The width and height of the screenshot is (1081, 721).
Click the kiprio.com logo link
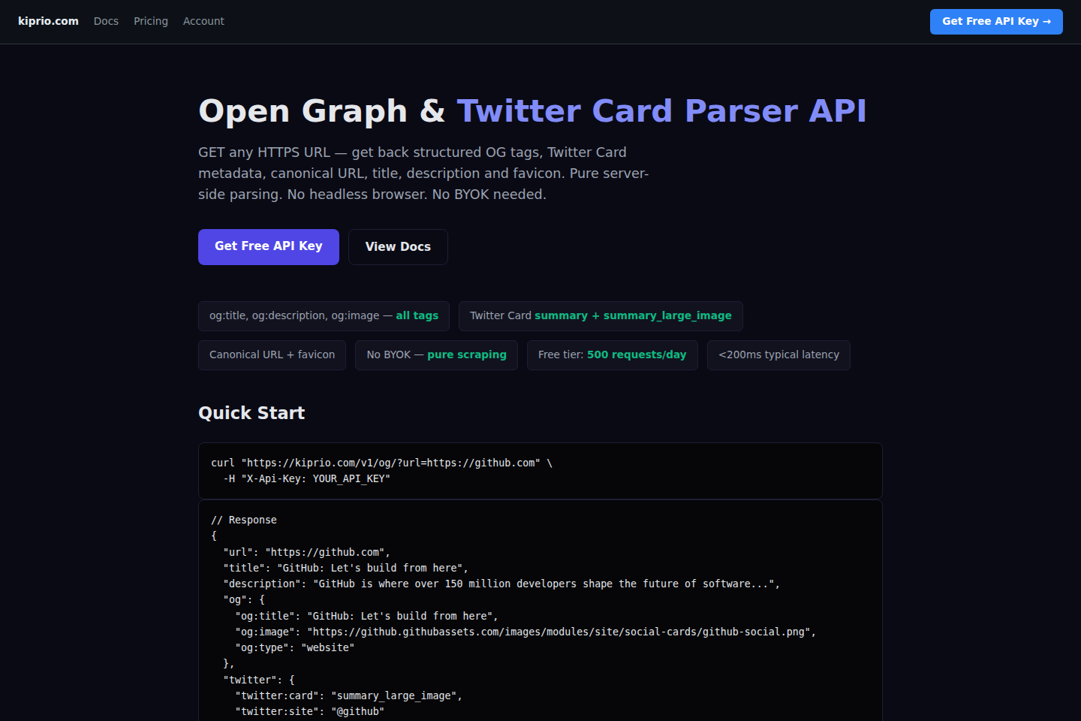48,21
